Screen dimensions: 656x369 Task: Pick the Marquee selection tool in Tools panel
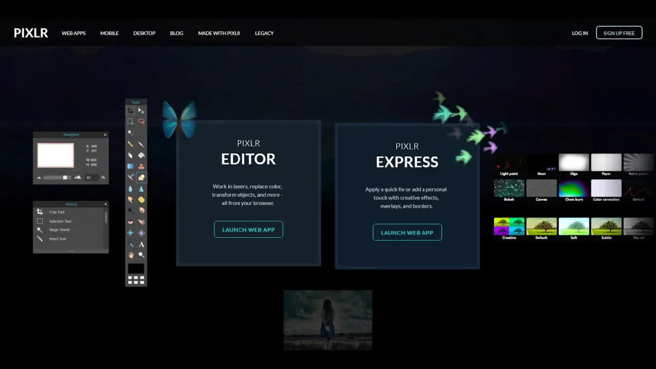tap(131, 121)
